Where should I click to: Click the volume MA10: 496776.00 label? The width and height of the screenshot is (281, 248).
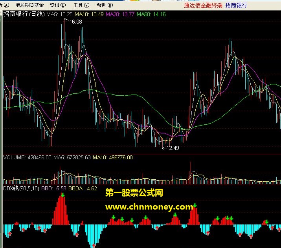[113, 157]
